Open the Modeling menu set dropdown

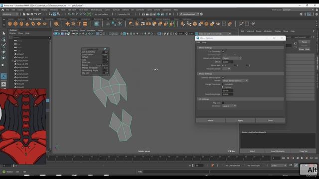point(10,14)
